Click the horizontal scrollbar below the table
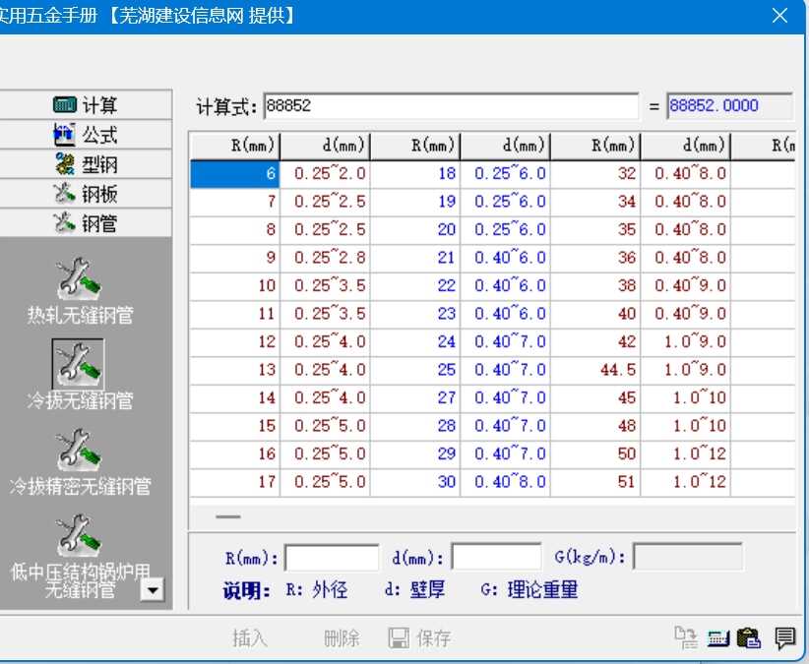The image size is (809, 664). (x=228, y=514)
